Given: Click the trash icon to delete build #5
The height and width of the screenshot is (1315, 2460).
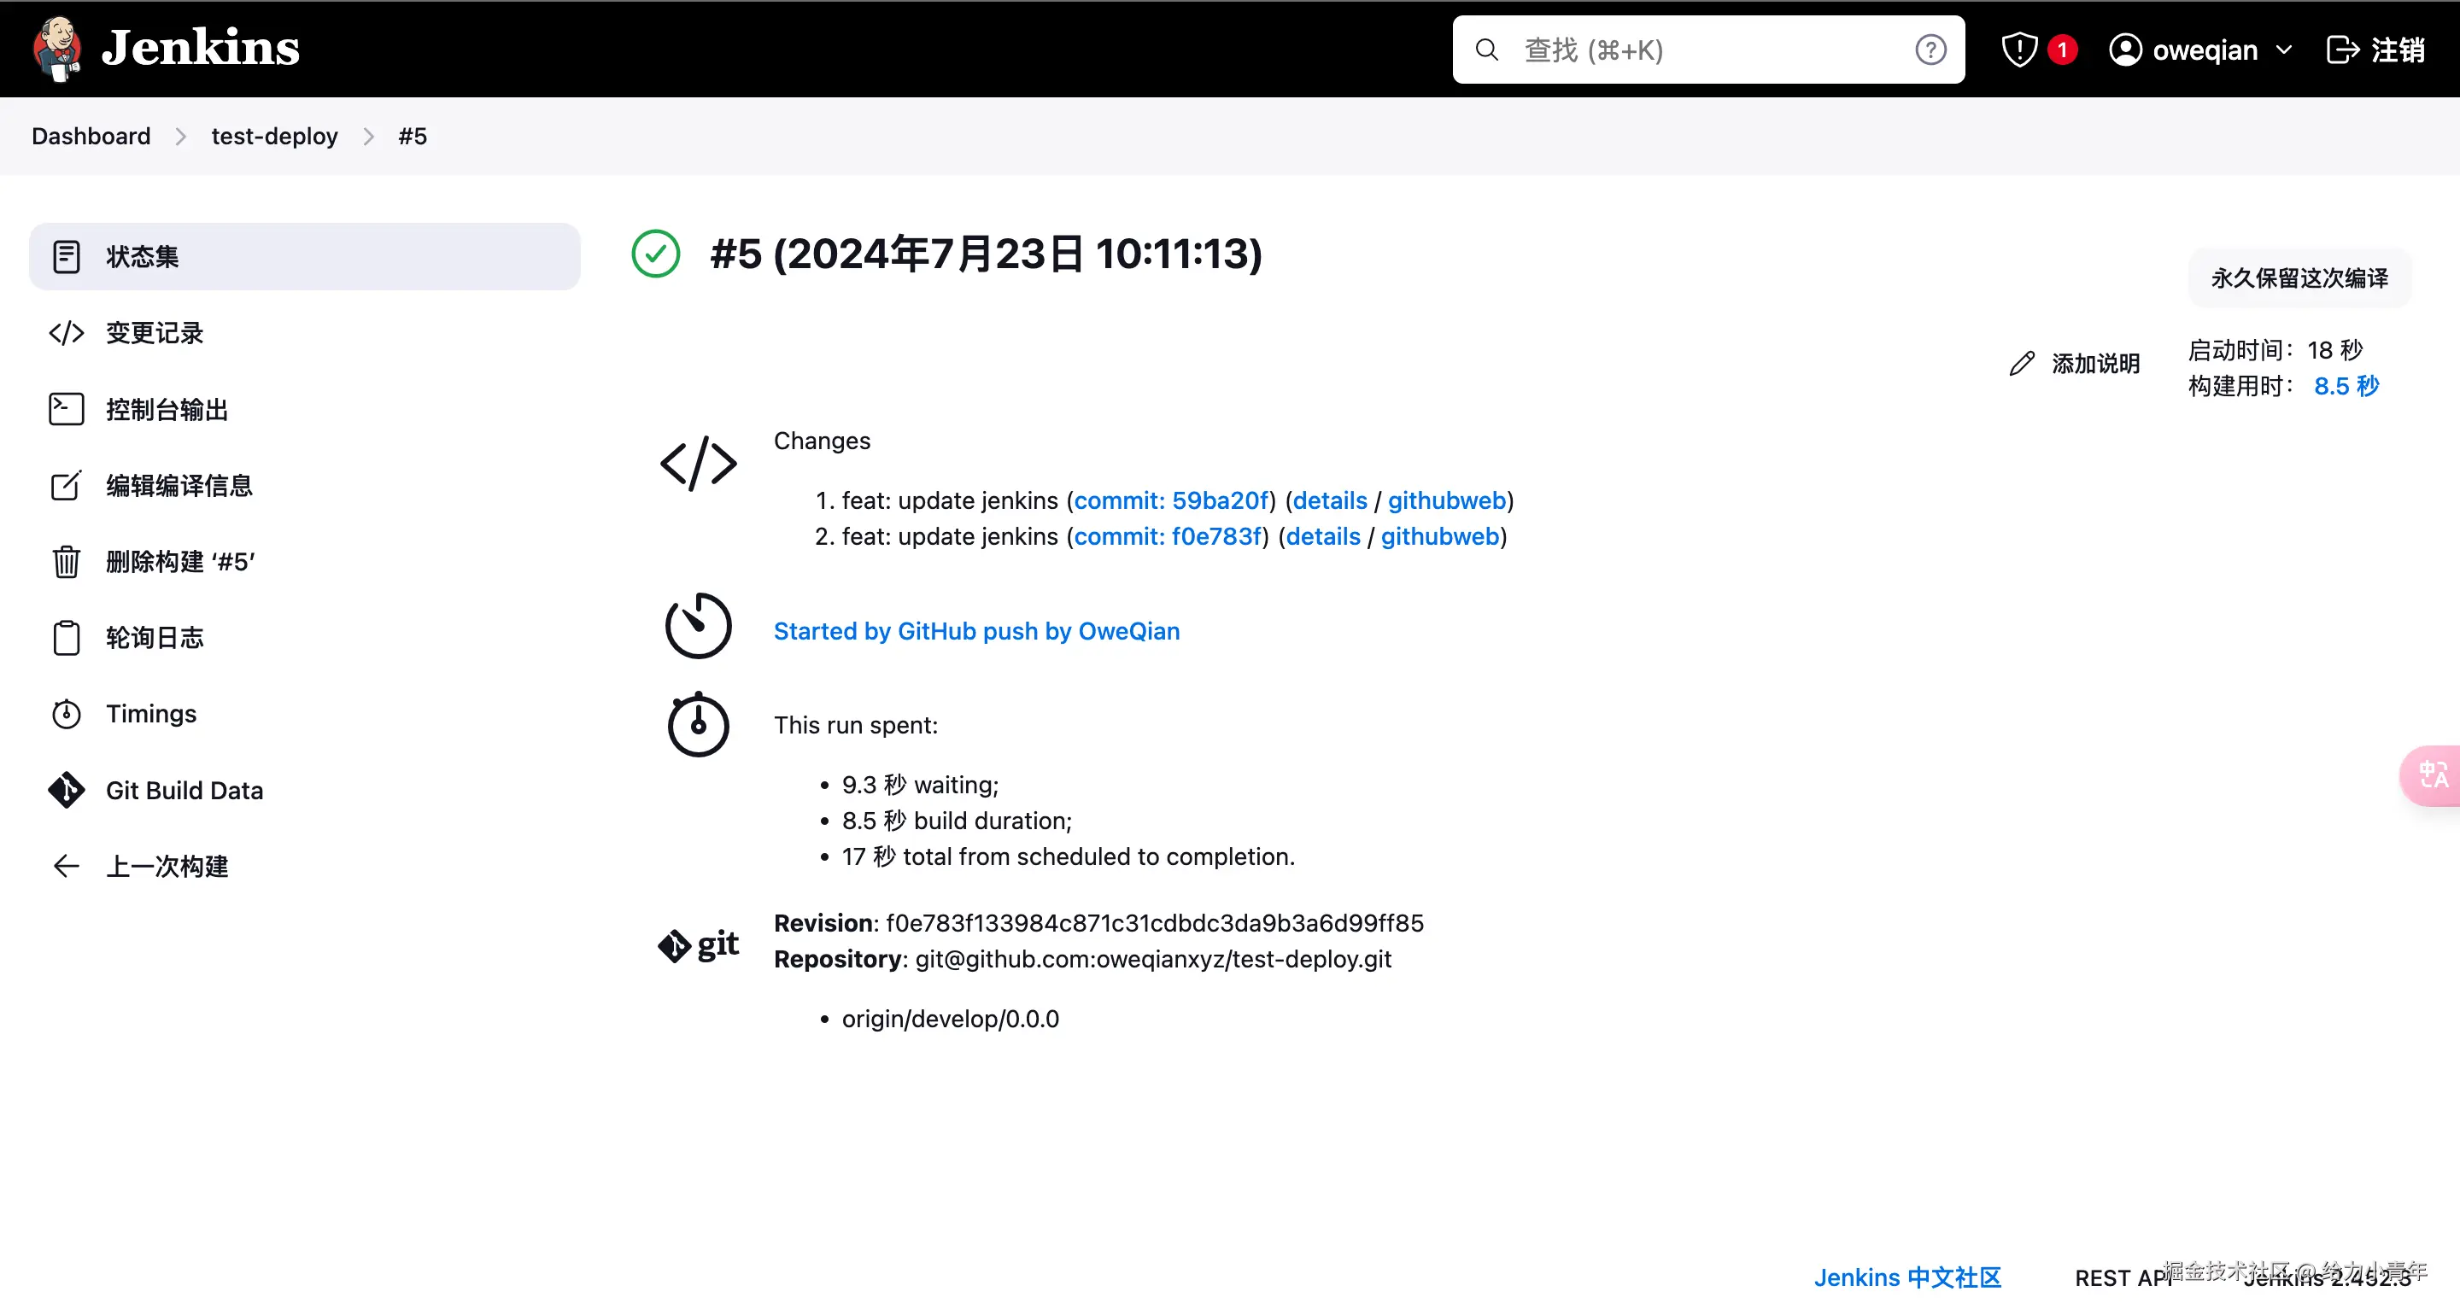Looking at the screenshot, I should coord(66,562).
